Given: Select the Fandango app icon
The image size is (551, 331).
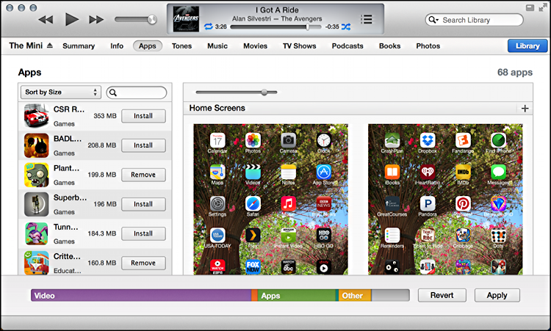Looking at the screenshot, I should coord(463,140).
